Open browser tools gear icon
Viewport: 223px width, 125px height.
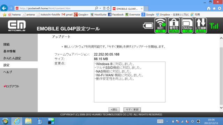(220, 8)
